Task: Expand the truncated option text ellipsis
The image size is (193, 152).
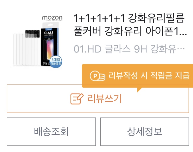Action: tap(181, 49)
